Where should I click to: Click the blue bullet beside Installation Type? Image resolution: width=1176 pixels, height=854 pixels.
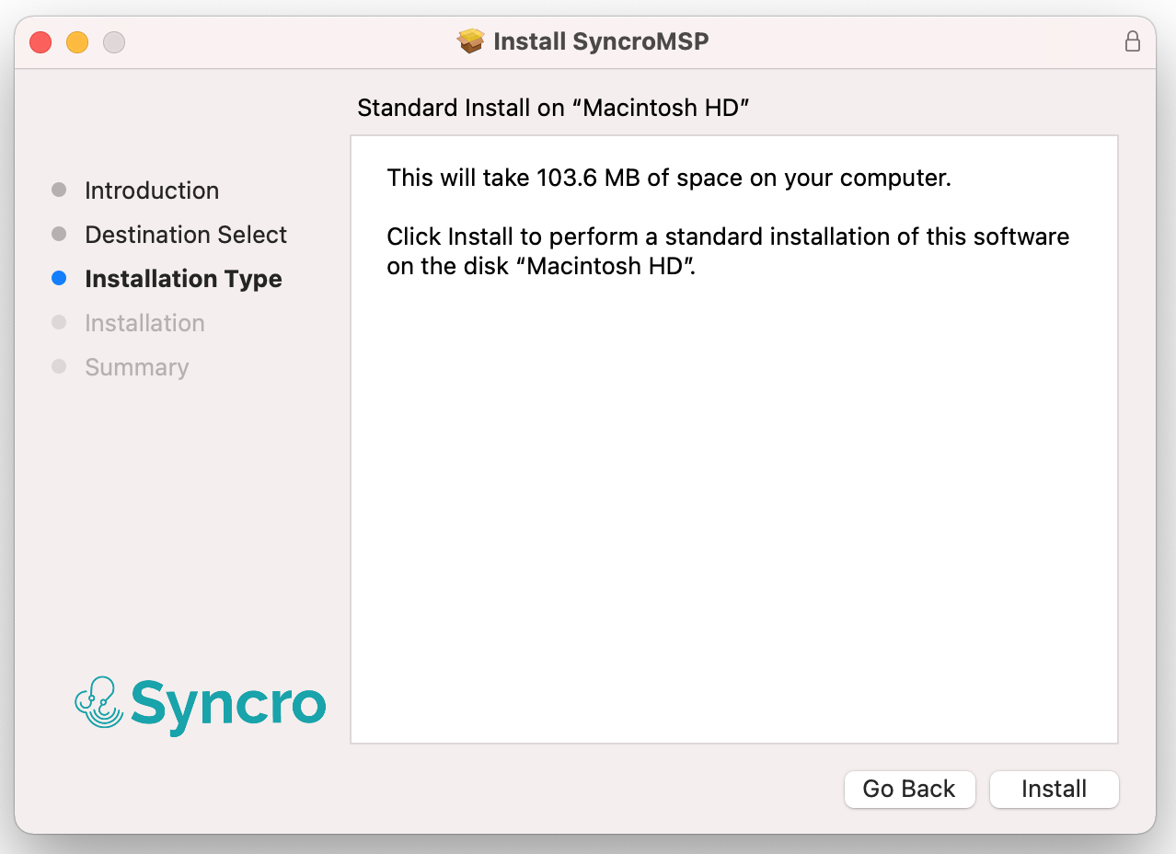coord(59,278)
